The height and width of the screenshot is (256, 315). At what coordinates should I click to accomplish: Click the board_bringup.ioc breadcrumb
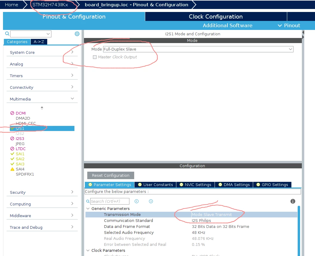136,4
